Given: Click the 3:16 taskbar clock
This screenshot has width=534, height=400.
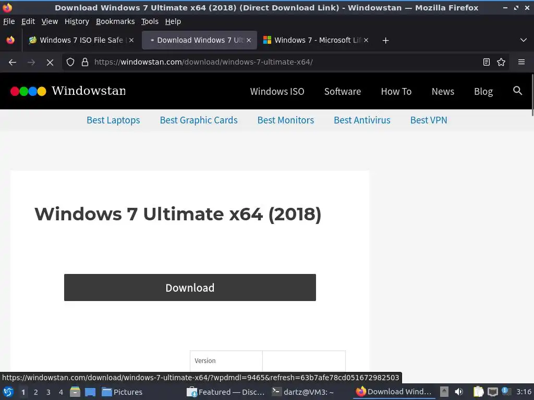Looking at the screenshot, I should 524,392.
